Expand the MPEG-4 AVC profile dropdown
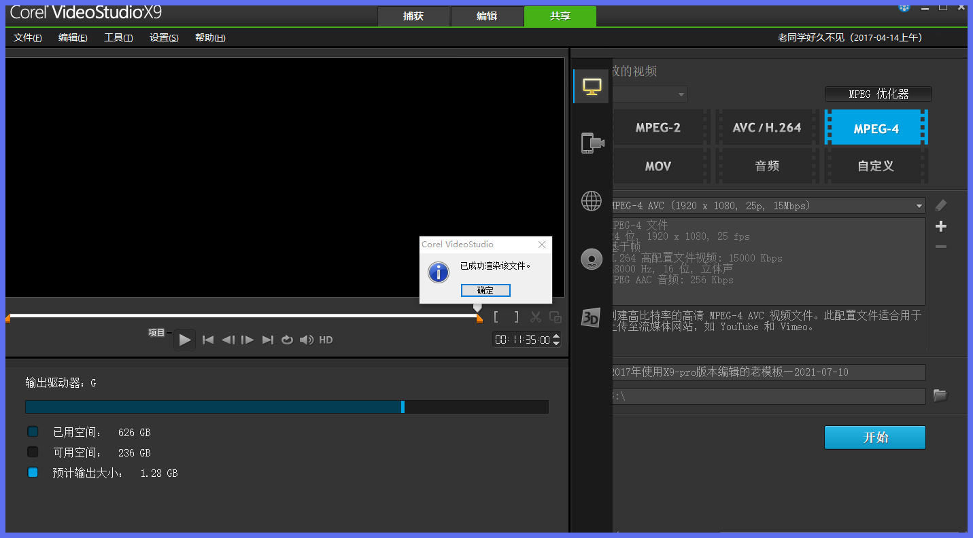Viewport: 973px width, 538px height. point(919,206)
